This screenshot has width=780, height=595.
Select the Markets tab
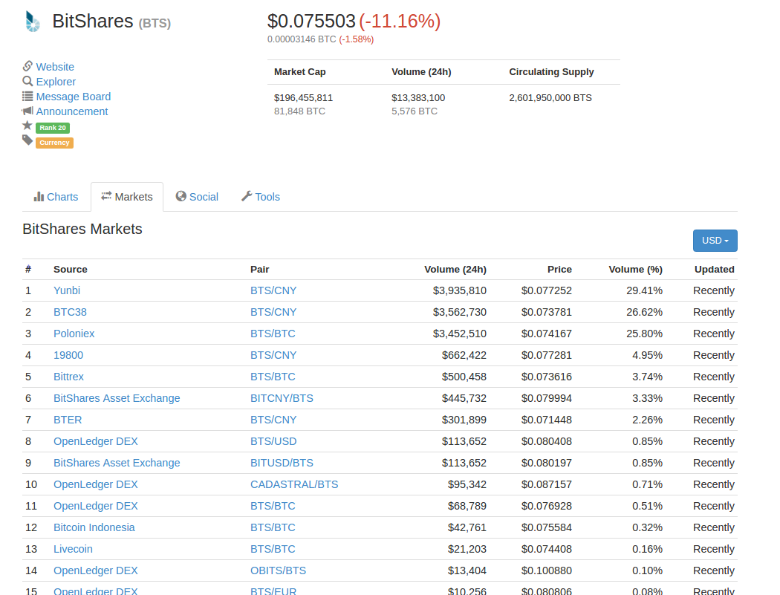click(127, 197)
